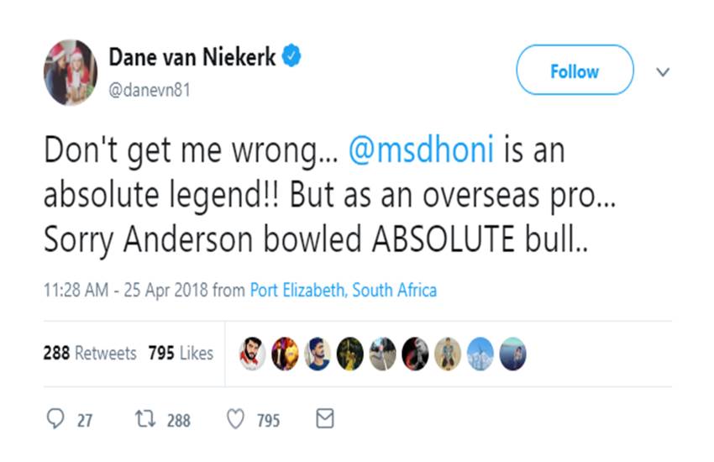This screenshot has width=714, height=462.
Task: Click the first liker avatar thumbnail
Action: pyautogui.click(x=252, y=354)
